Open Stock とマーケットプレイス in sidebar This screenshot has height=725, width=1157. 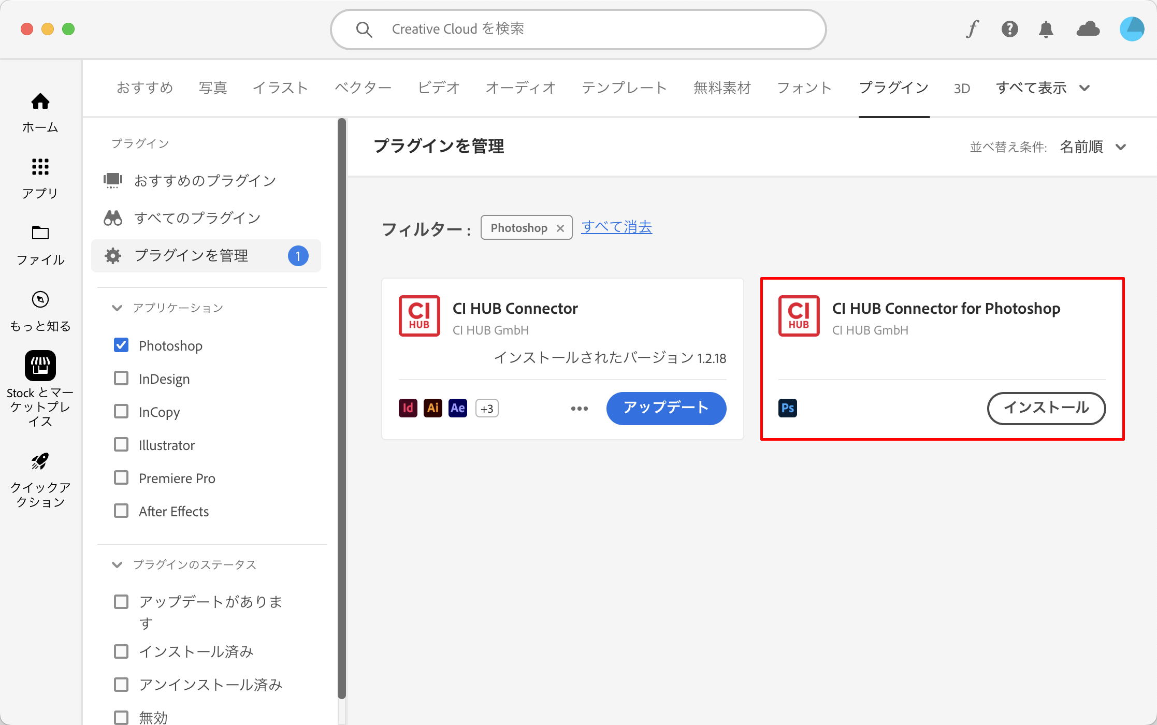pyautogui.click(x=40, y=389)
